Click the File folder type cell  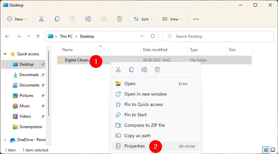click(198, 60)
